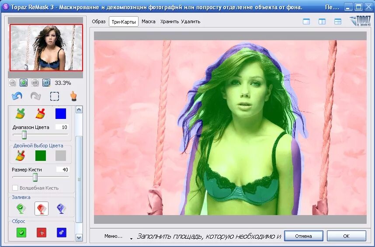Click the gray swatch in Двойной Выбор Цвета
This screenshot has width=375, height=247.
click(x=60, y=156)
